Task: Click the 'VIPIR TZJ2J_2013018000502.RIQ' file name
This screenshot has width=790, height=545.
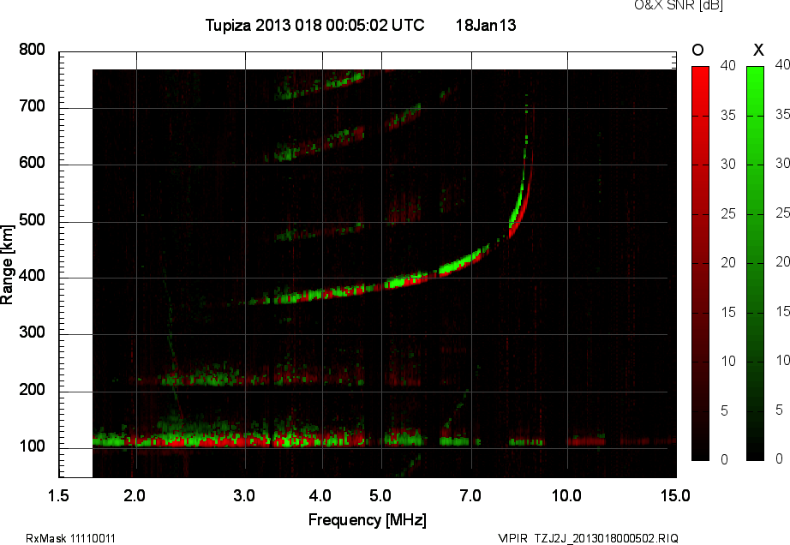Action: [x=588, y=538]
